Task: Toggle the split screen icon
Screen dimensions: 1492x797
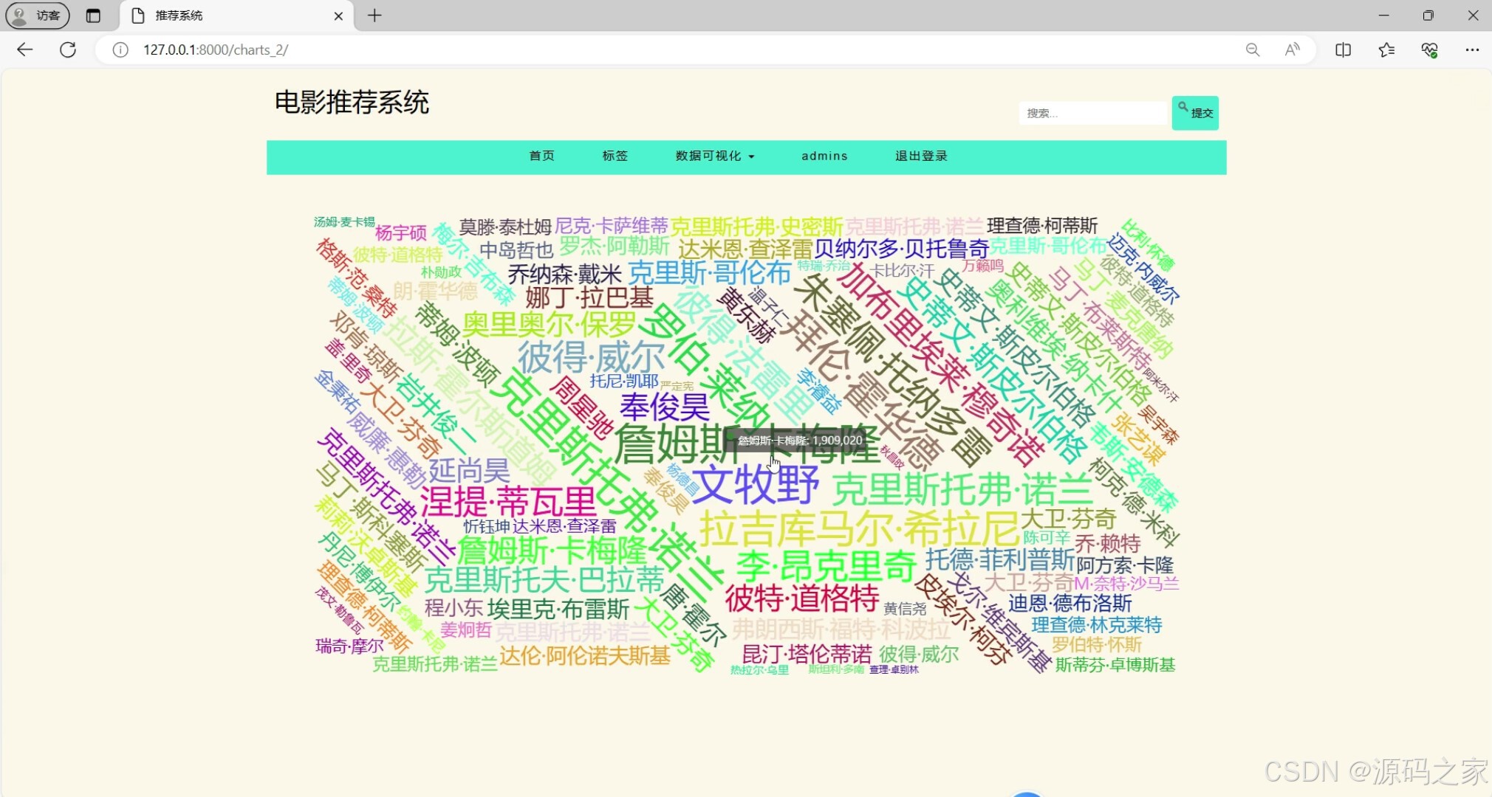Action: click(1344, 49)
